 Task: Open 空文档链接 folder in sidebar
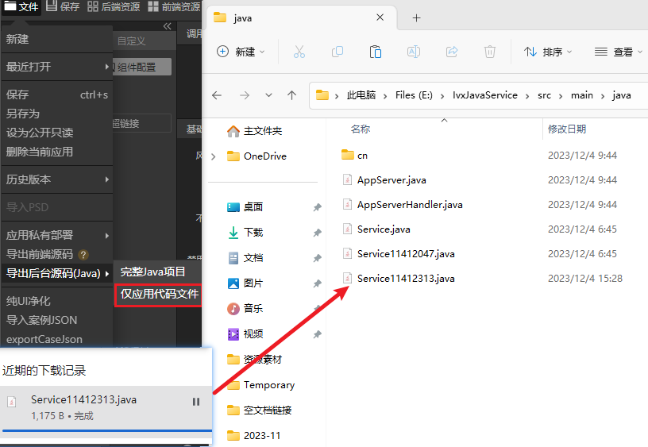point(260,410)
